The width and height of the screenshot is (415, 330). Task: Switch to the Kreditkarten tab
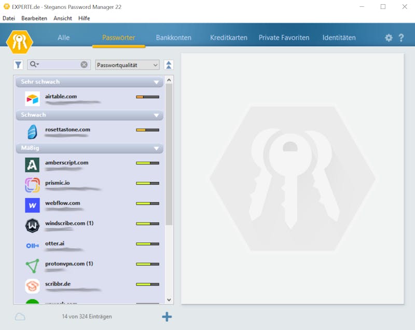229,37
